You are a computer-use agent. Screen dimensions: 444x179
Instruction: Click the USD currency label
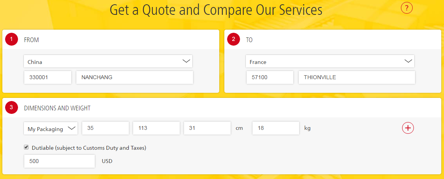[107, 161]
